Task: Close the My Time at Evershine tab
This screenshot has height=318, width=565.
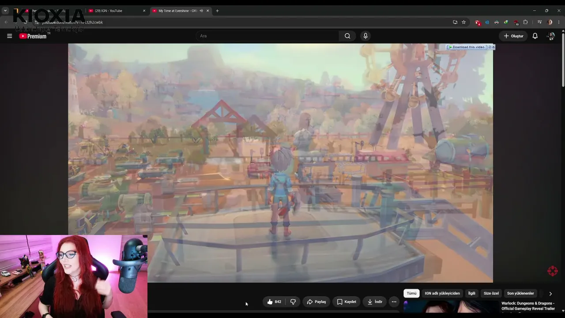Action: click(207, 11)
